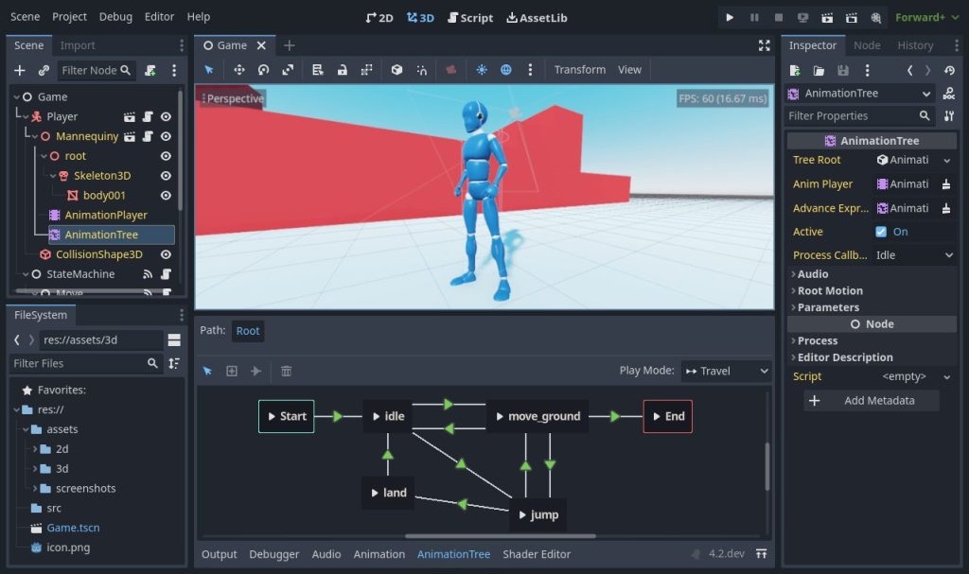Click the Add Metadata button
Screen dimensions: 969x574
(870, 401)
